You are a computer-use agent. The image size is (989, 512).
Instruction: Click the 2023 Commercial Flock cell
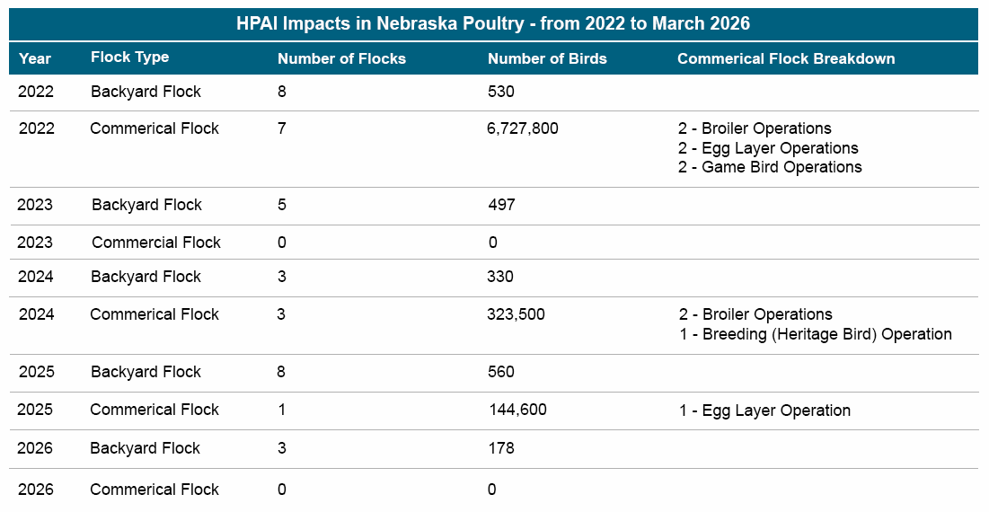155,243
